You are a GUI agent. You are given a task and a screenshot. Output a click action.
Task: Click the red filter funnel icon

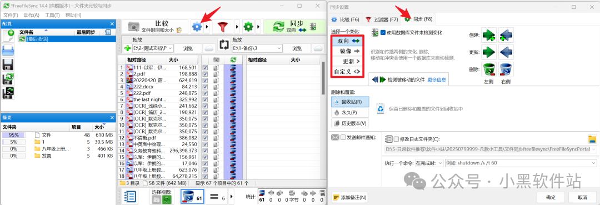(223, 27)
